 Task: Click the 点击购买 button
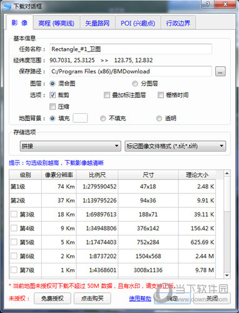click(x=92, y=299)
